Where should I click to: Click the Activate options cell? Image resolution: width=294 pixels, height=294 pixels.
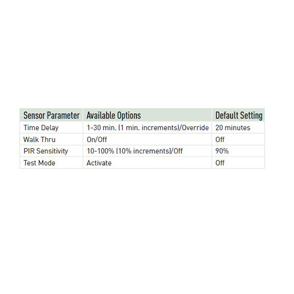(x=147, y=163)
